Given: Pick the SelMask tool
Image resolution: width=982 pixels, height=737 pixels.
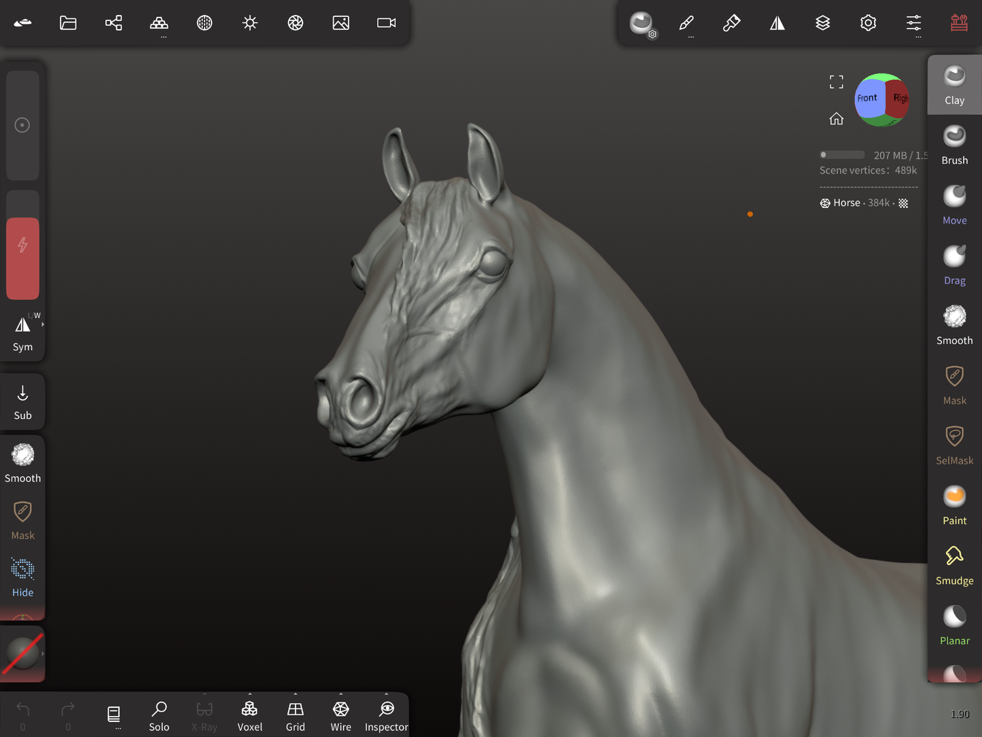Looking at the screenshot, I should (x=954, y=445).
